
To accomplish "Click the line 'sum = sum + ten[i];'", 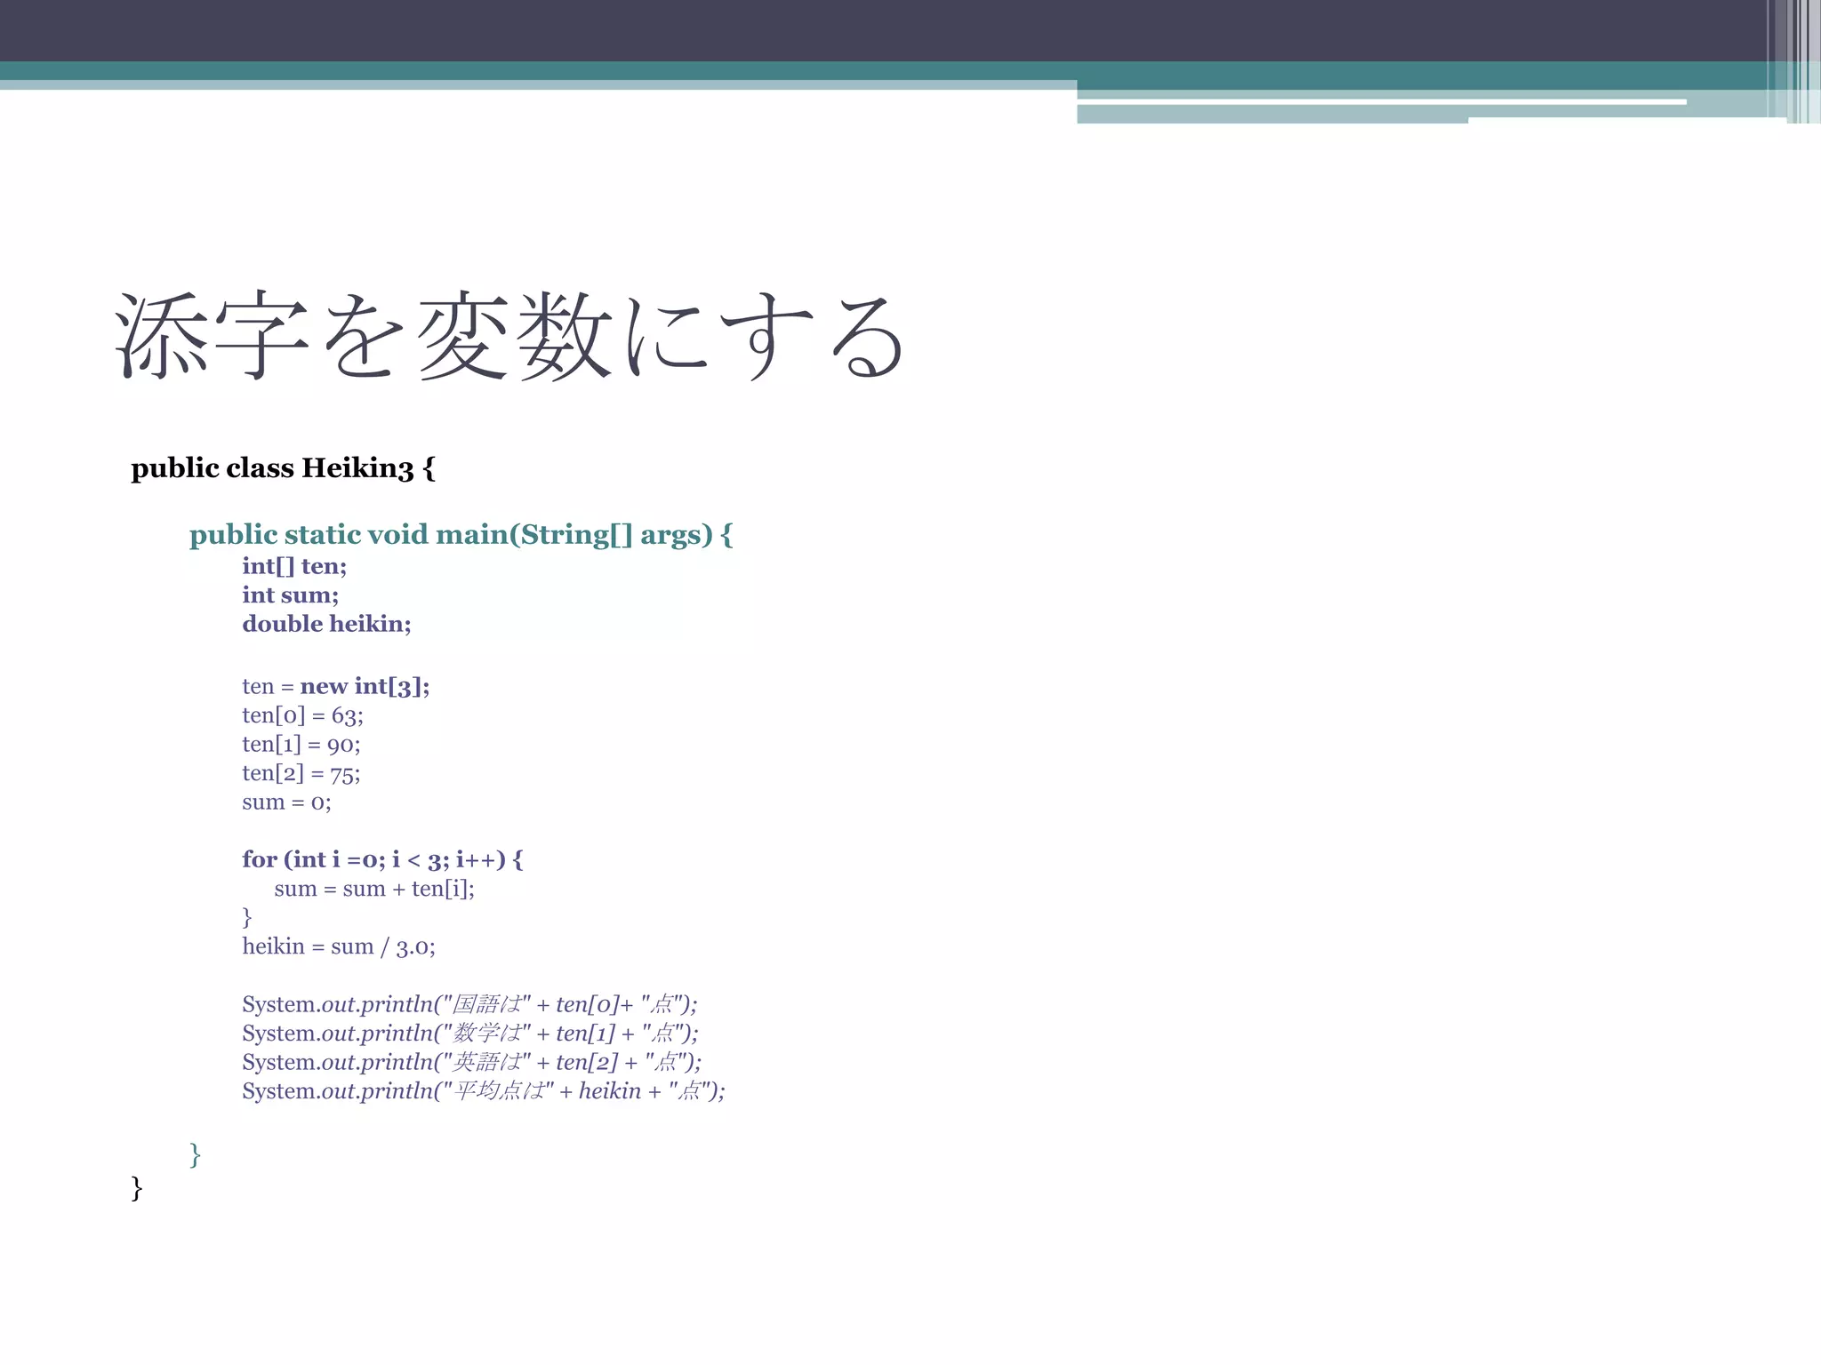I will [x=374, y=889].
